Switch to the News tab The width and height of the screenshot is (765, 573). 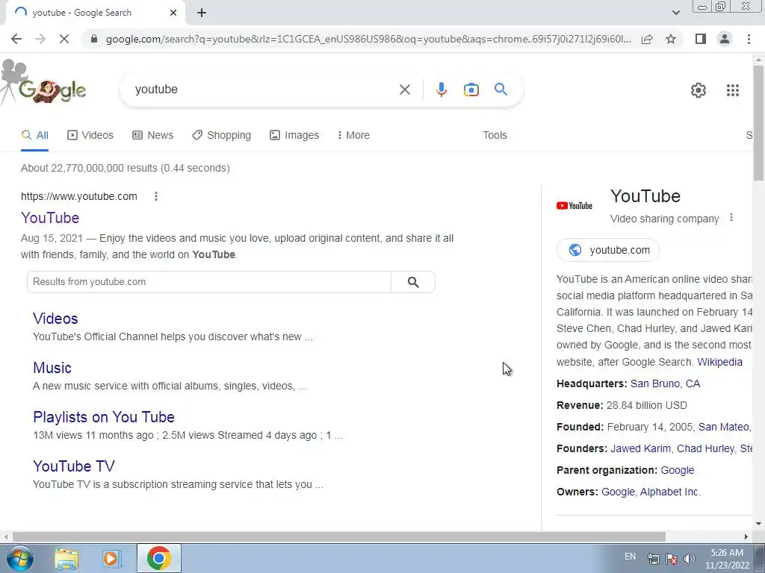click(152, 136)
